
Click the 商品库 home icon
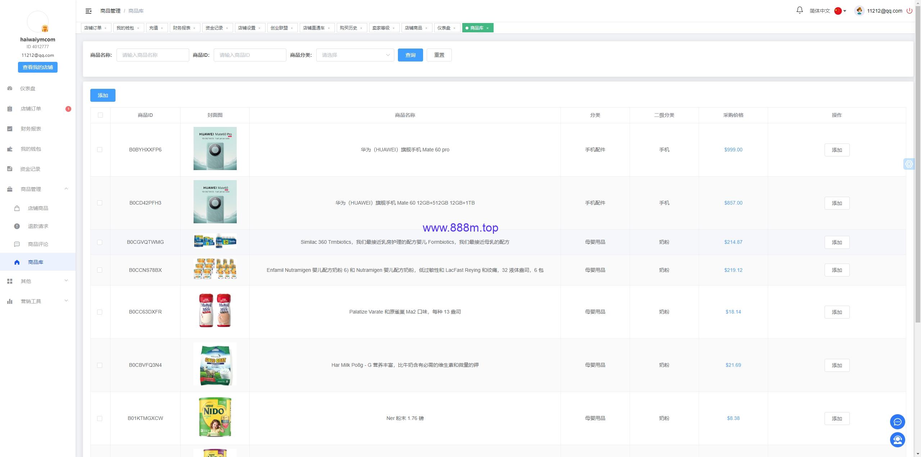coord(17,262)
